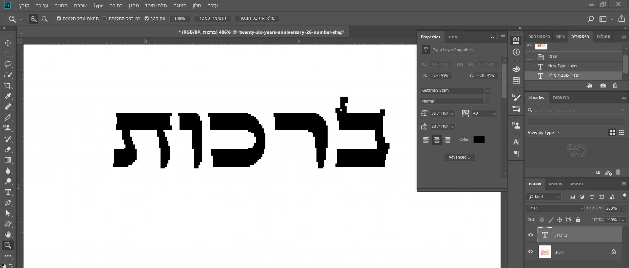
Task: Click the Zoom In mode icon
Action: coord(33,19)
